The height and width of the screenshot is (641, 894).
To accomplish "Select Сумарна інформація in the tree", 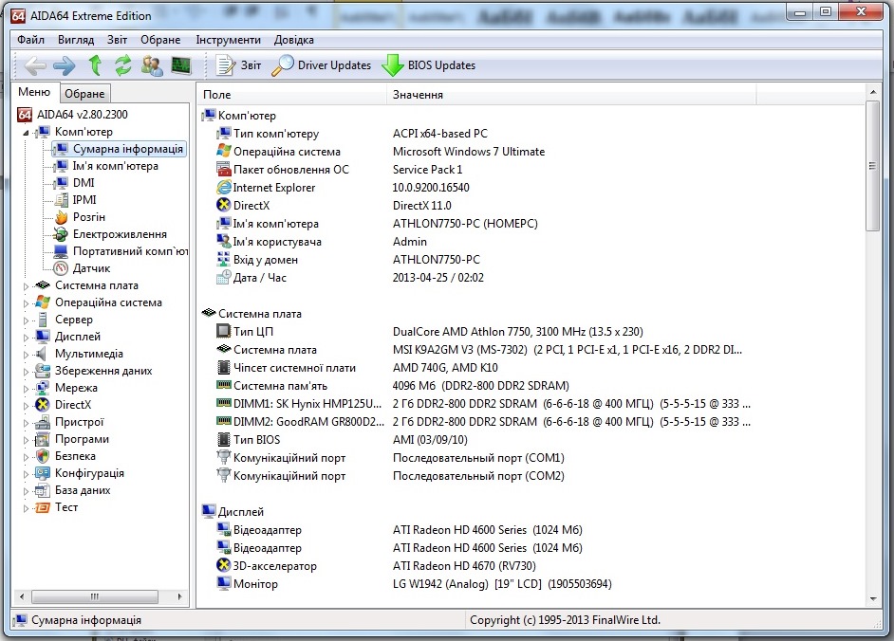I will point(119,149).
